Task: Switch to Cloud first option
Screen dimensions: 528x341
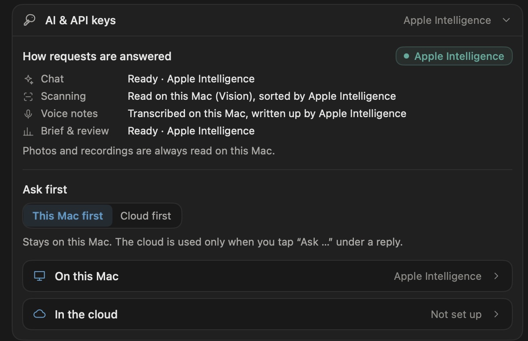Action: click(x=146, y=216)
